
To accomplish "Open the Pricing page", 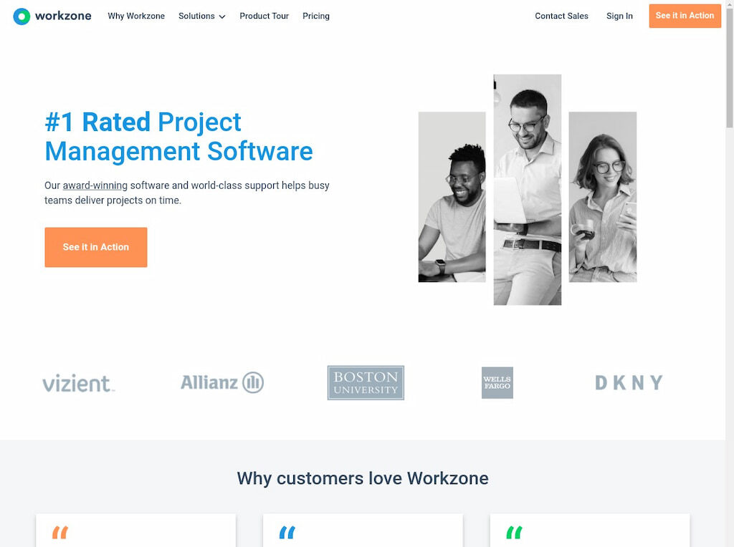I will coord(316,16).
